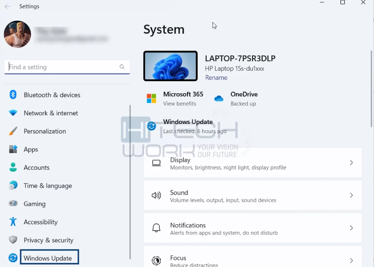Click the Microsoft 365 logo icon

pyautogui.click(x=151, y=98)
